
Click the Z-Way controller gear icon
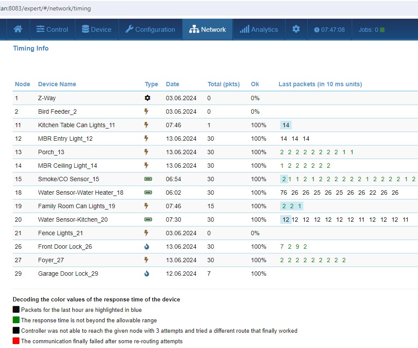(x=147, y=98)
